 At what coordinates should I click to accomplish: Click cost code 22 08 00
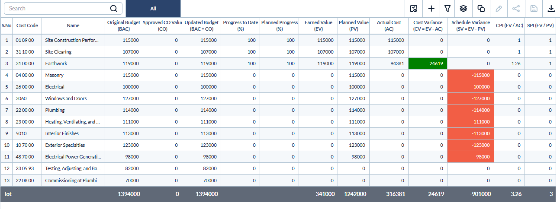(27, 180)
